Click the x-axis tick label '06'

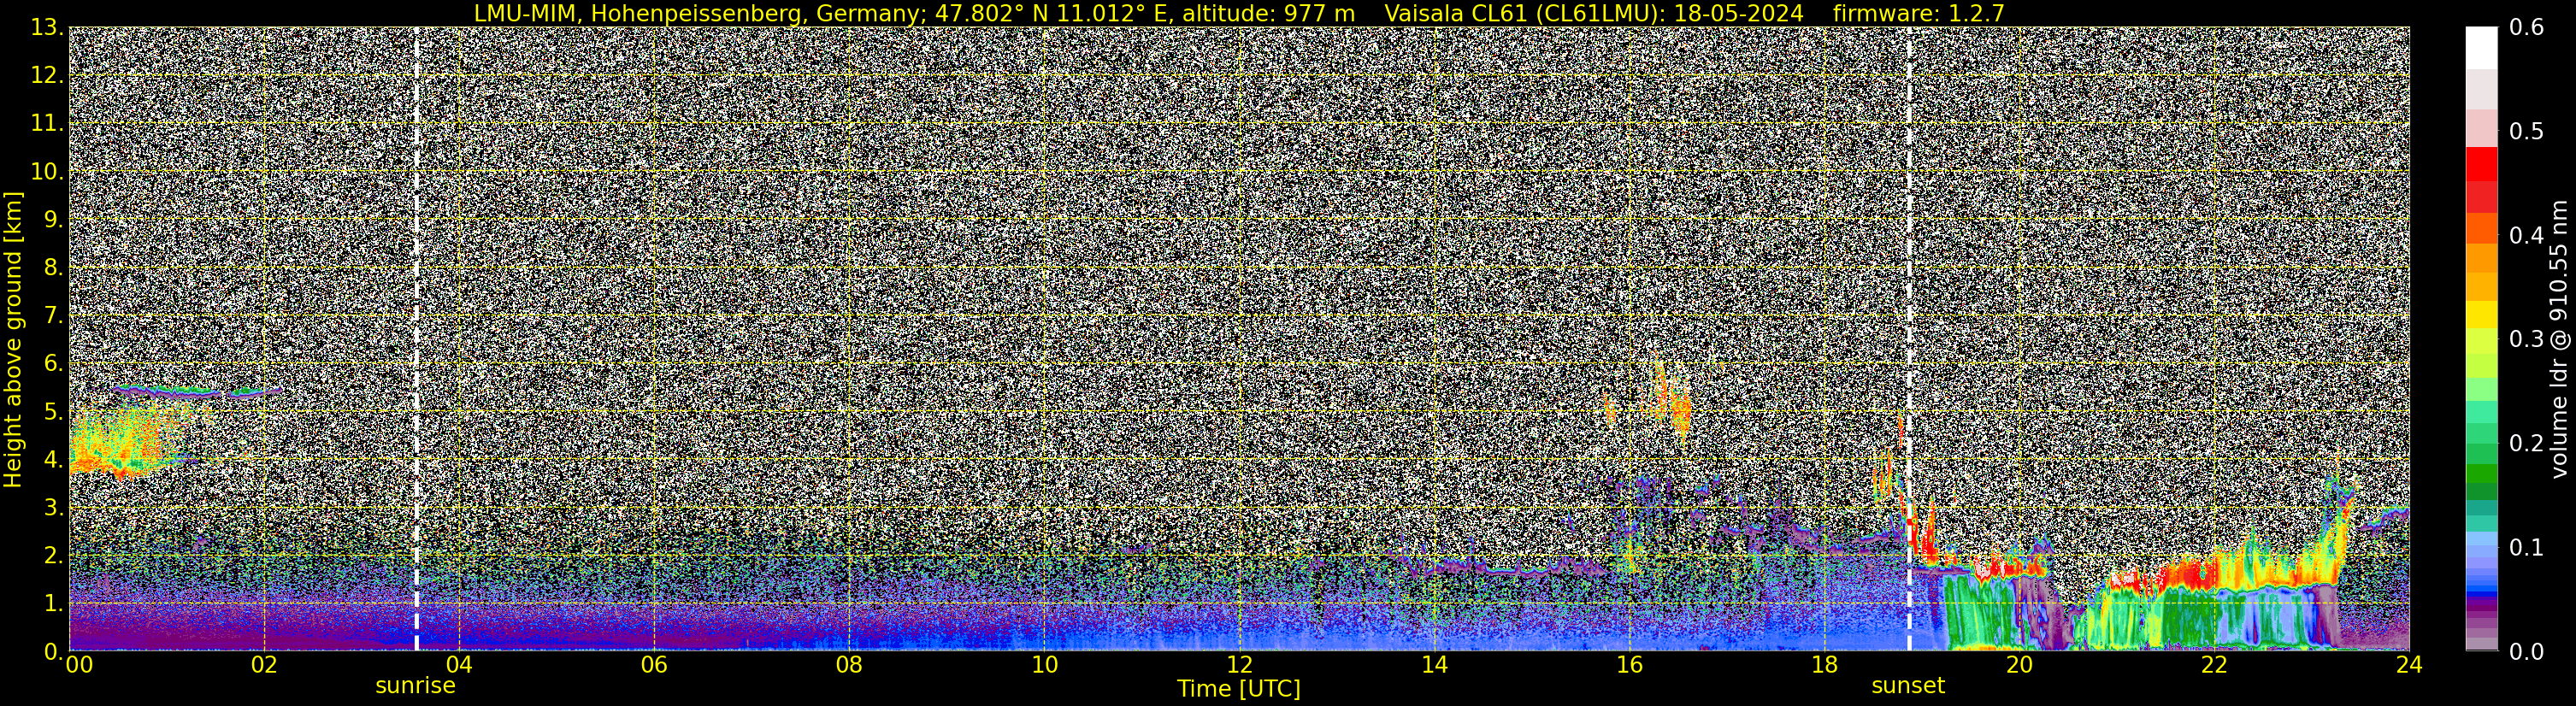click(653, 665)
